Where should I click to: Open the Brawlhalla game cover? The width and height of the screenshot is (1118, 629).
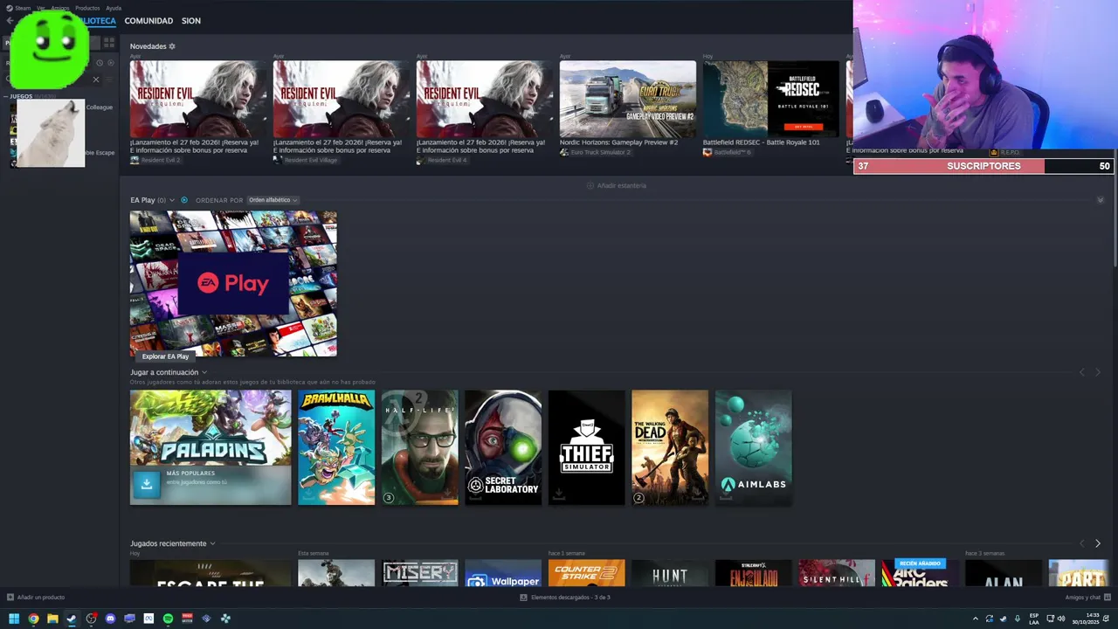click(336, 447)
